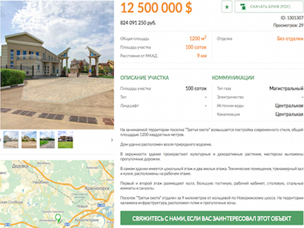The height and width of the screenshot is (228, 304).
Task: Open third thumbnail showing road and lawn
Action: tap(47, 140)
